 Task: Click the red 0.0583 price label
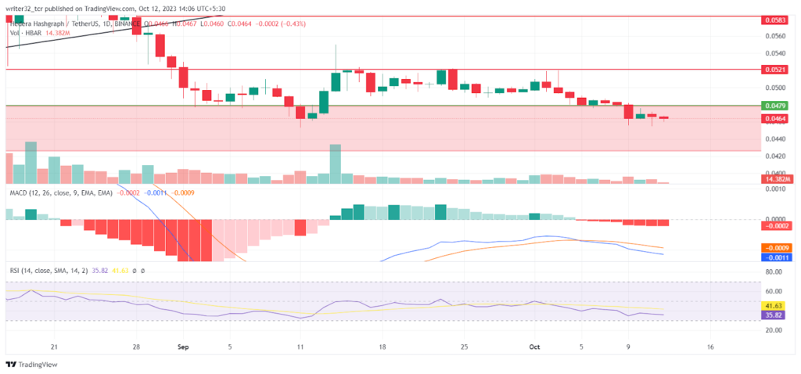(x=776, y=20)
